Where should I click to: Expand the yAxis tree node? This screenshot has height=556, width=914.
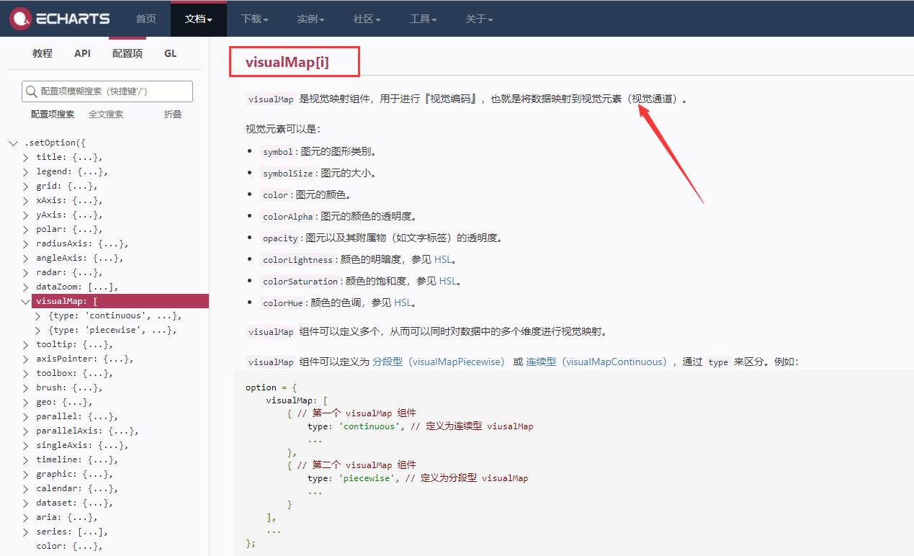(26, 215)
